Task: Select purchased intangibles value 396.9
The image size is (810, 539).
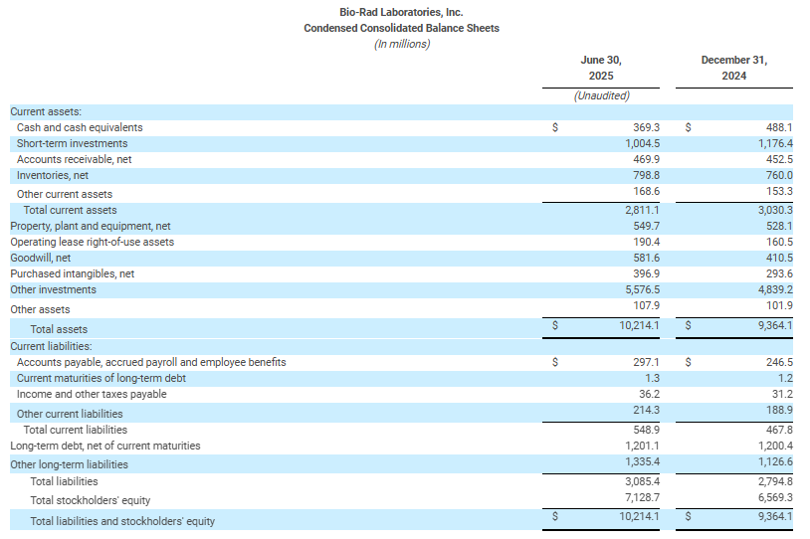Action: [x=646, y=274]
